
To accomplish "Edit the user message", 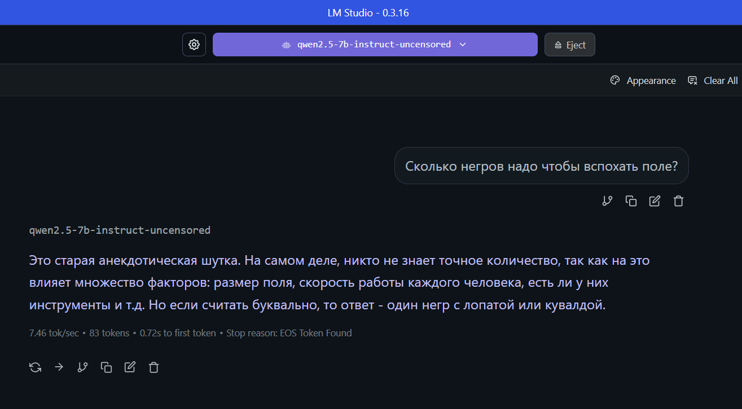I will coord(655,201).
